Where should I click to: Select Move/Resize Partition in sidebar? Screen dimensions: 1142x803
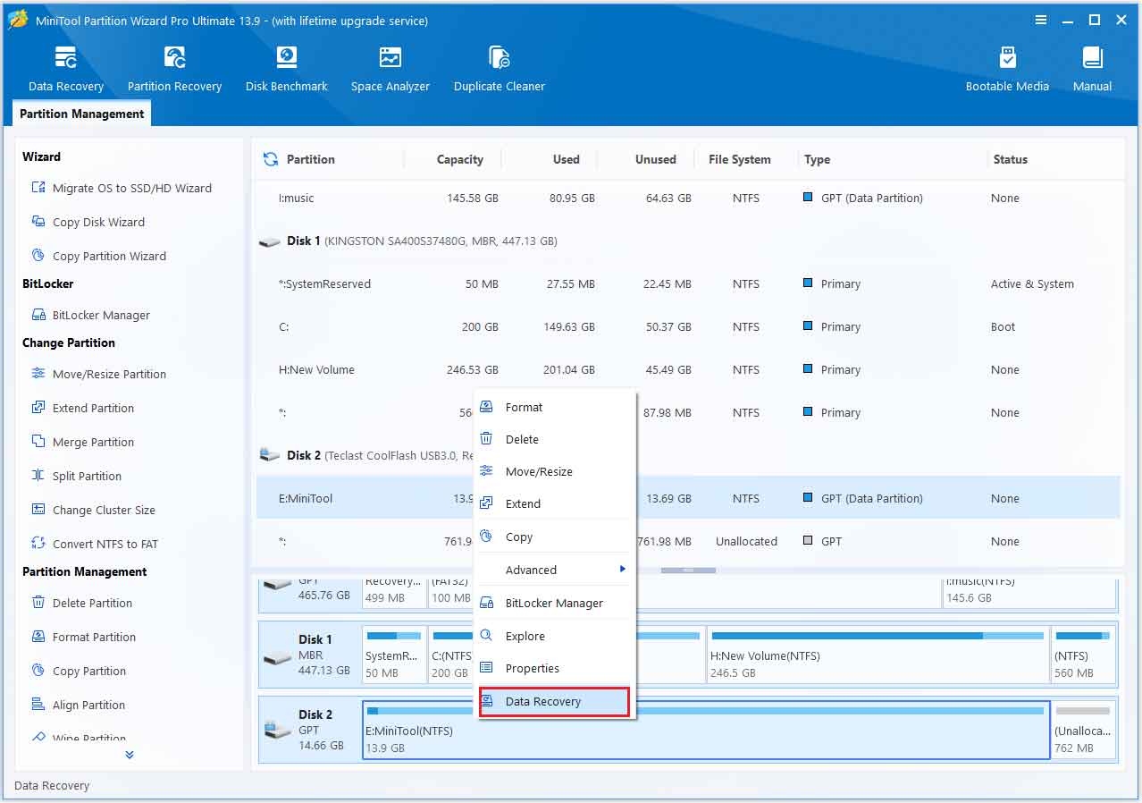click(x=98, y=374)
